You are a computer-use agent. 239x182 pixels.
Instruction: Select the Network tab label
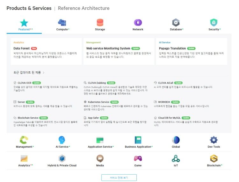(138, 29)
